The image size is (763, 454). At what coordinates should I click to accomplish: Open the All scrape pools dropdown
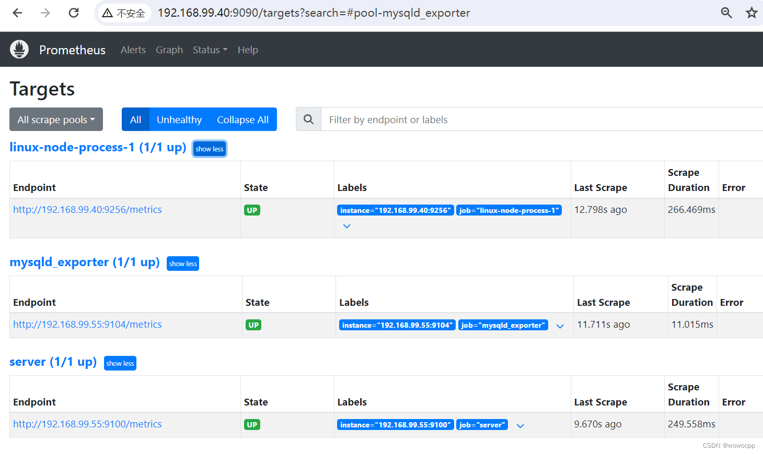[x=56, y=120]
